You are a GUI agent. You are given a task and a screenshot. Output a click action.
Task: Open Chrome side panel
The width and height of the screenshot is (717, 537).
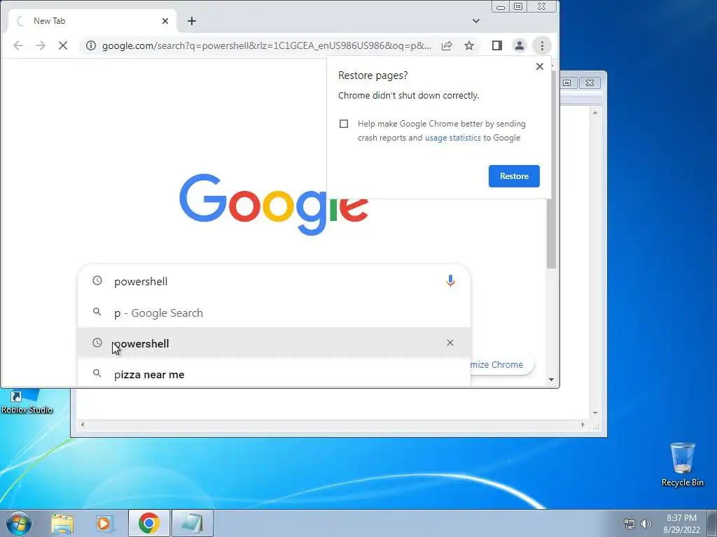[497, 45]
